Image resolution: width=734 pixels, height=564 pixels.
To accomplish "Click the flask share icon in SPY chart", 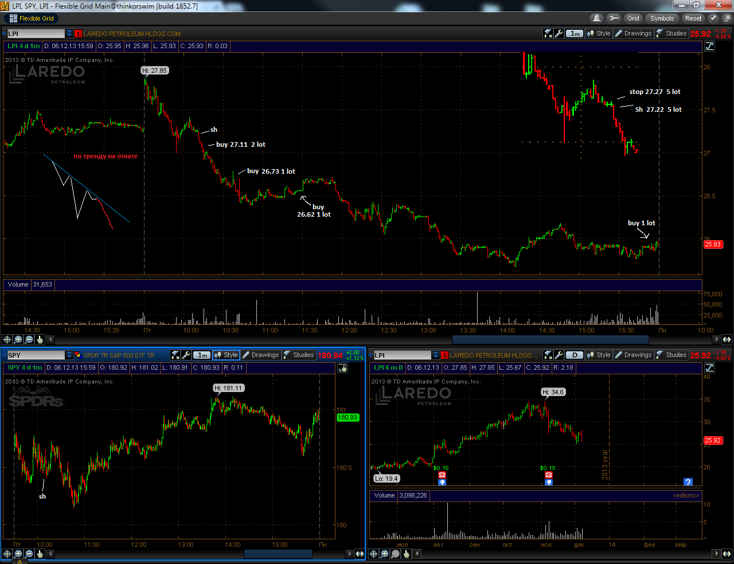I will [175, 355].
